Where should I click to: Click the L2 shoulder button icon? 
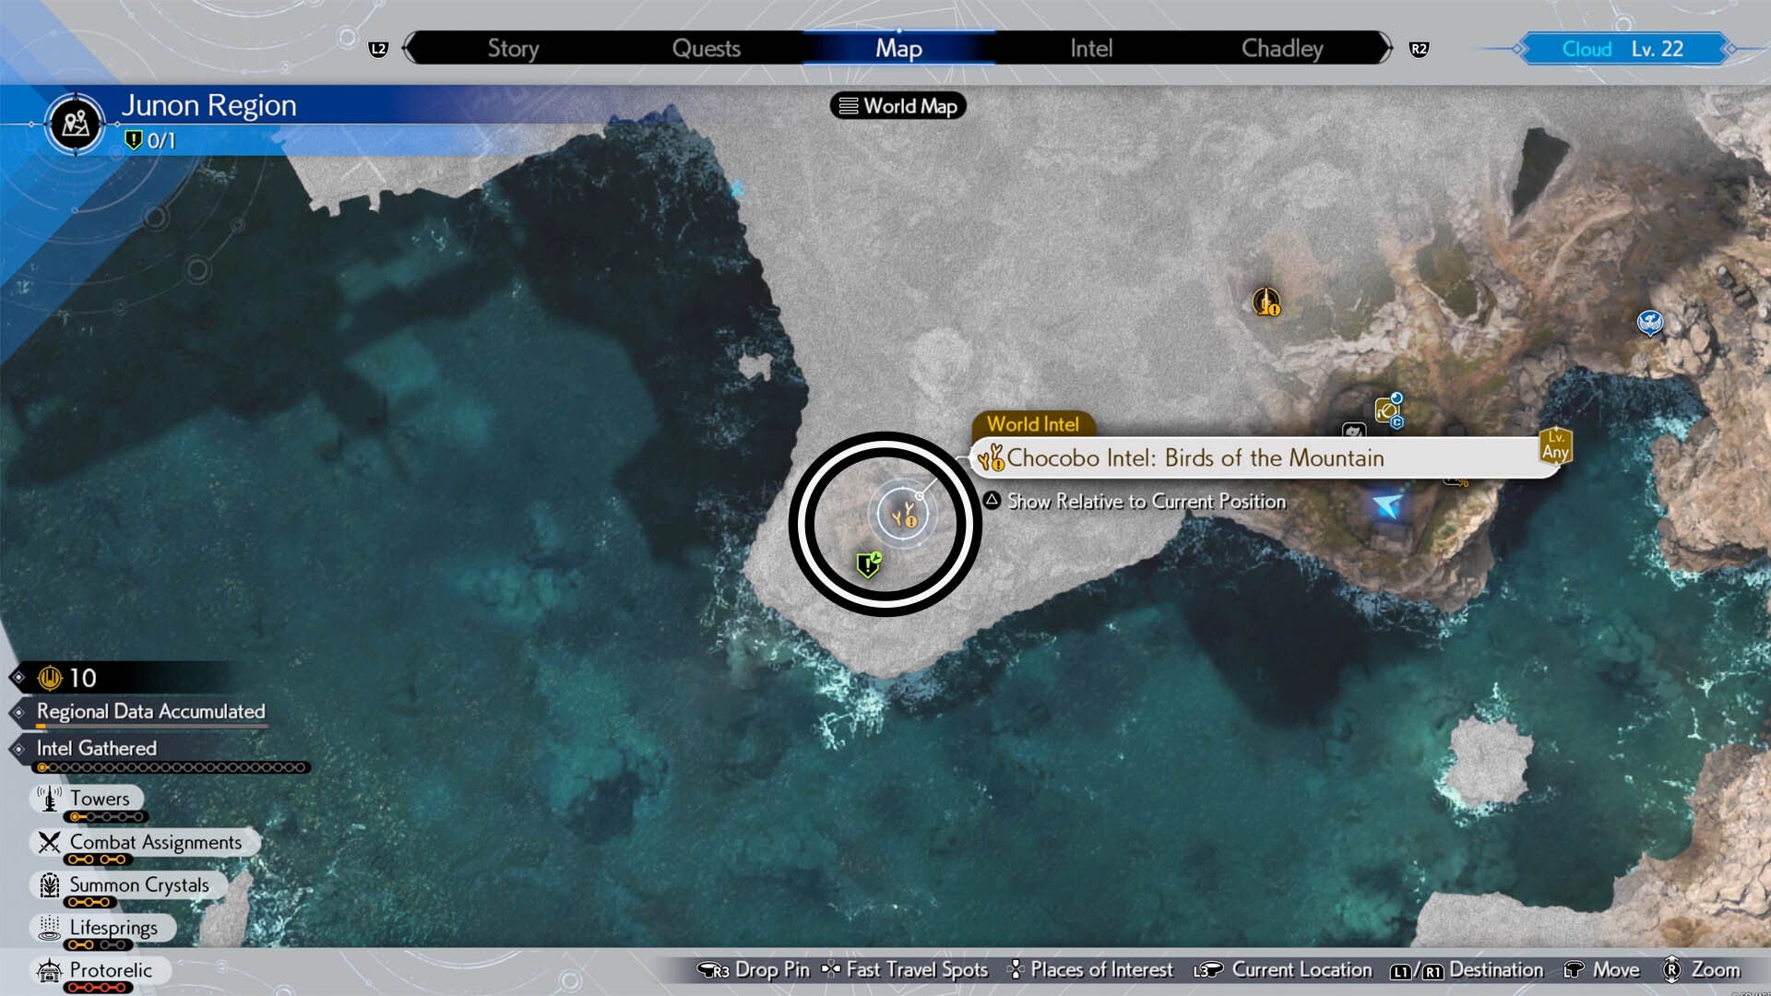(378, 49)
